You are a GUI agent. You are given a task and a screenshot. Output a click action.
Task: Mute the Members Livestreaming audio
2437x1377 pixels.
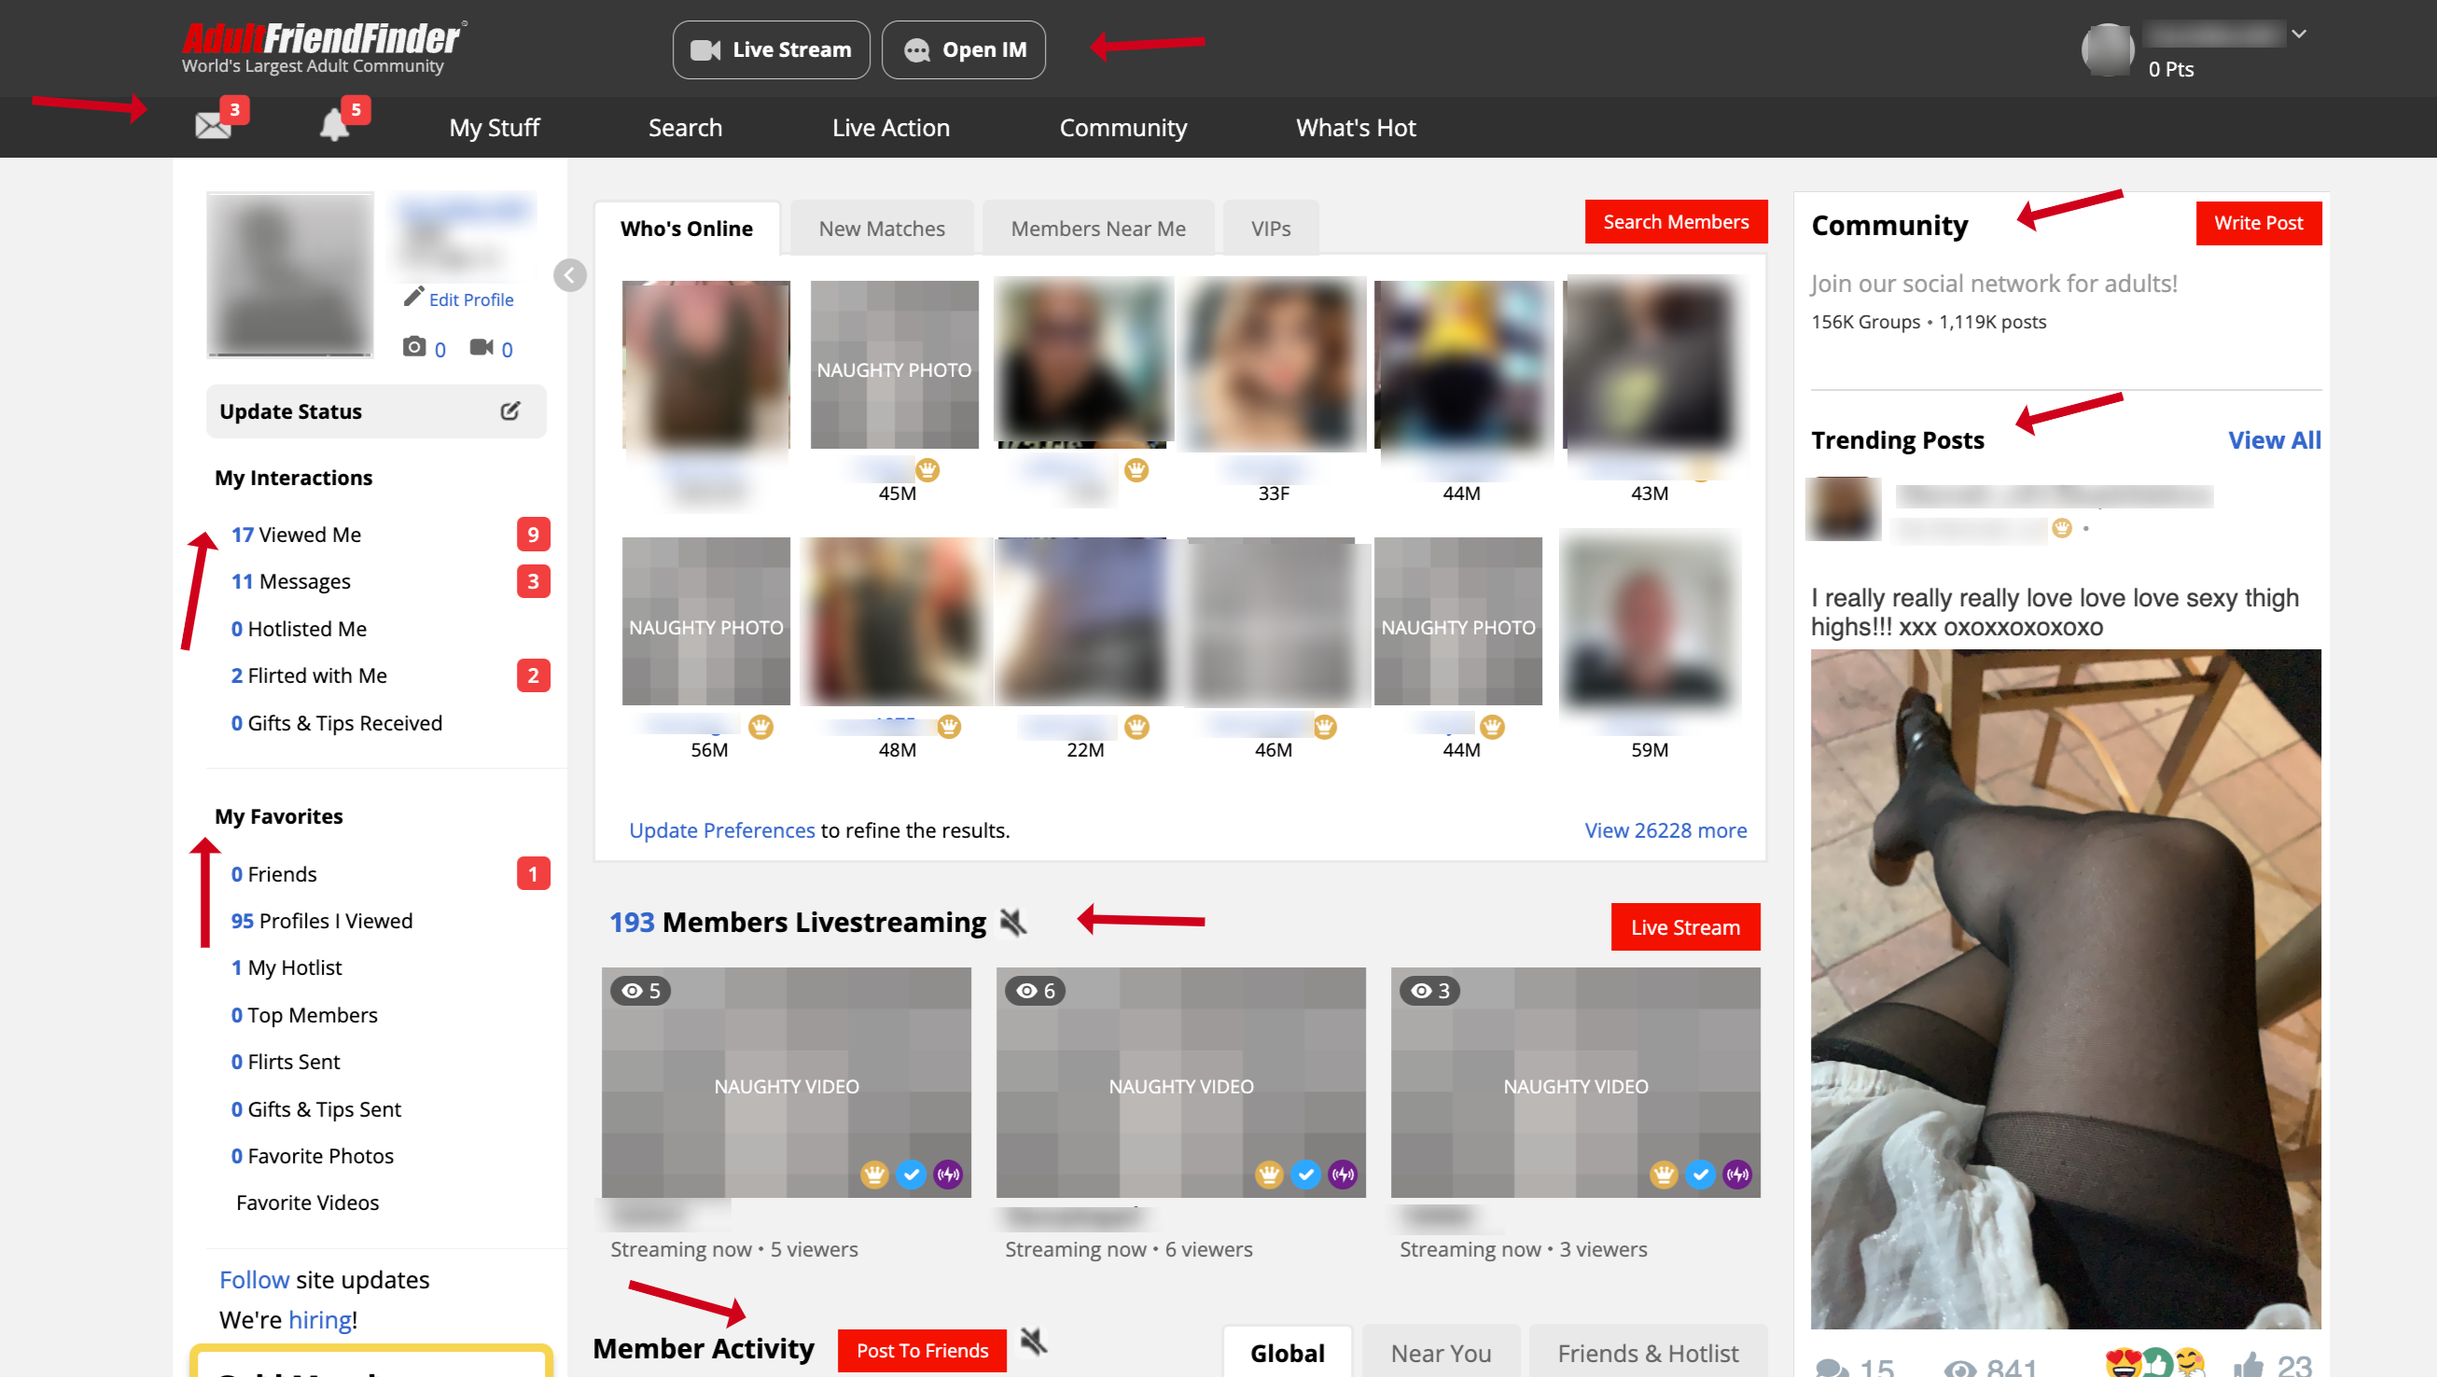[x=1012, y=922]
